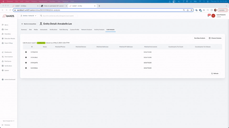Click the Refresh button
Viewport: 229px width, 128px height.
(215, 74)
